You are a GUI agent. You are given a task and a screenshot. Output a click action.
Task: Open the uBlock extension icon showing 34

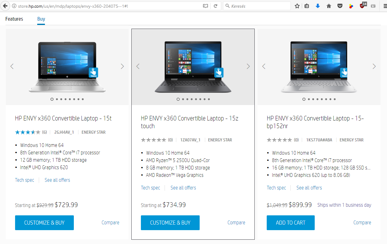tap(363, 5)
